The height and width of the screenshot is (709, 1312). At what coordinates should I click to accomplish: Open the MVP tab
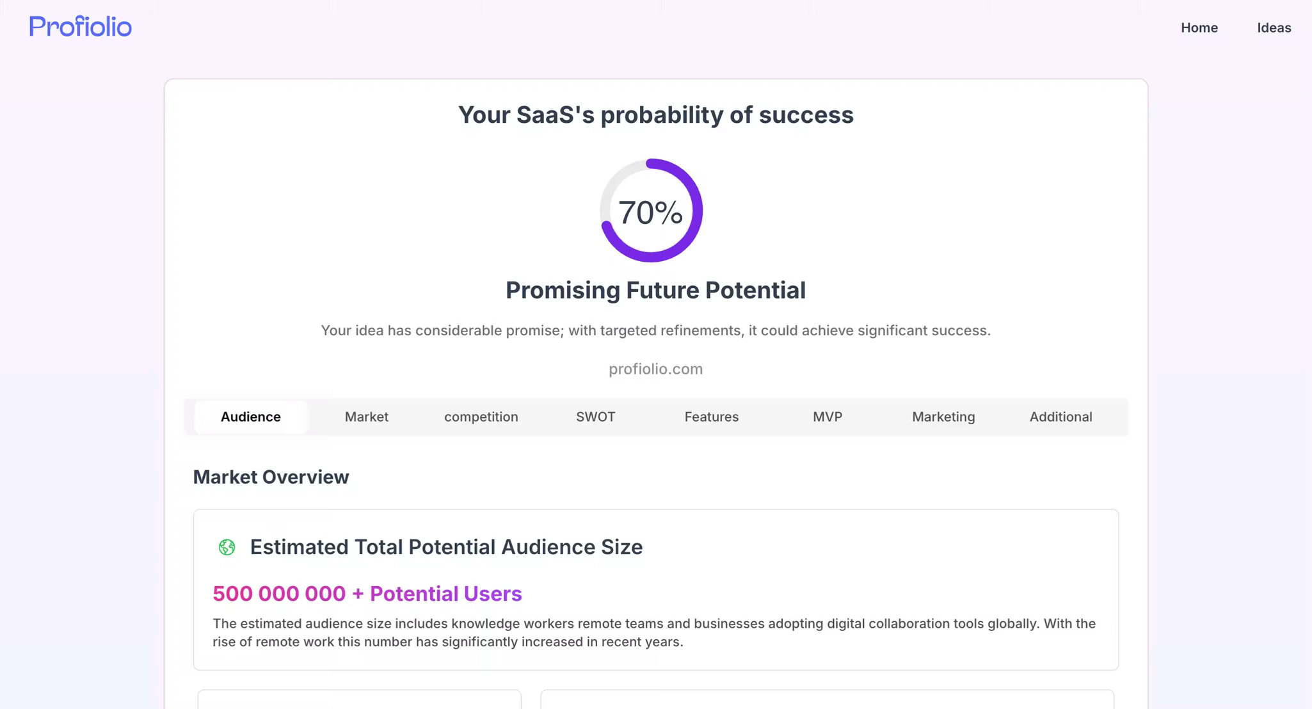coord(827,417)
